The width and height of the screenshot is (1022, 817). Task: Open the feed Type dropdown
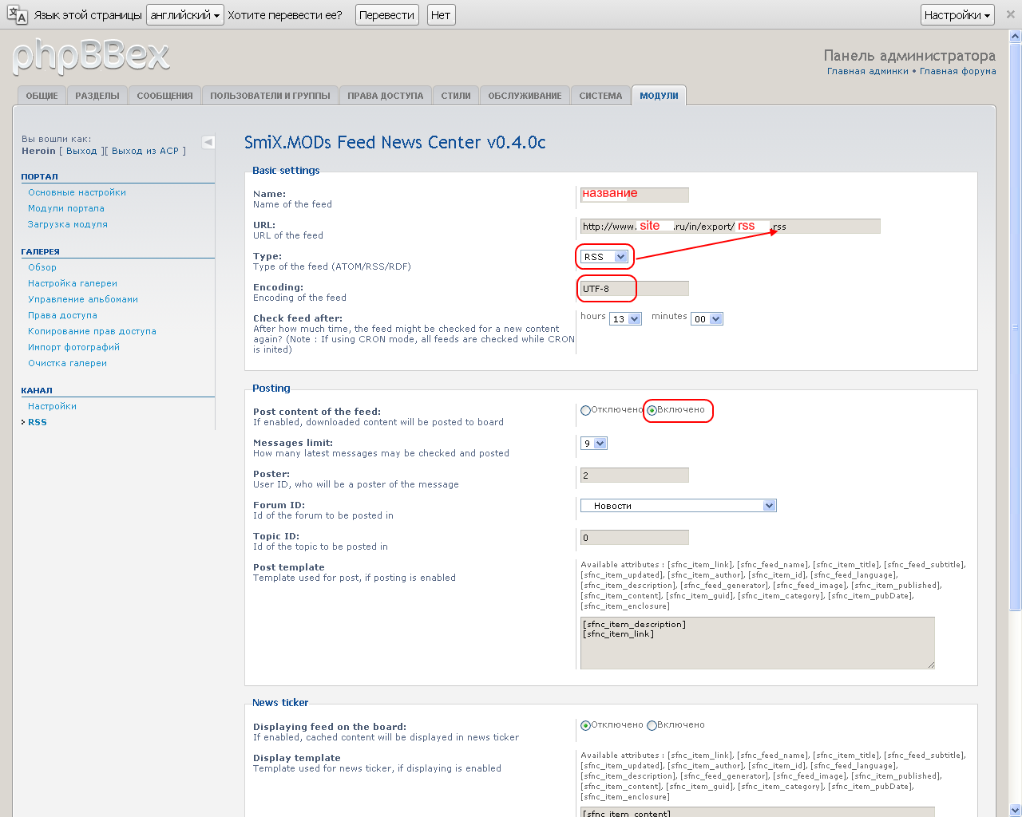[604, 257]
